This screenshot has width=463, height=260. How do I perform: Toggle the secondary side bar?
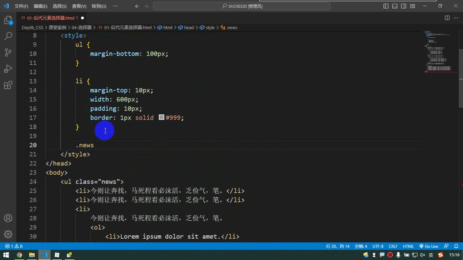[404, 6]
